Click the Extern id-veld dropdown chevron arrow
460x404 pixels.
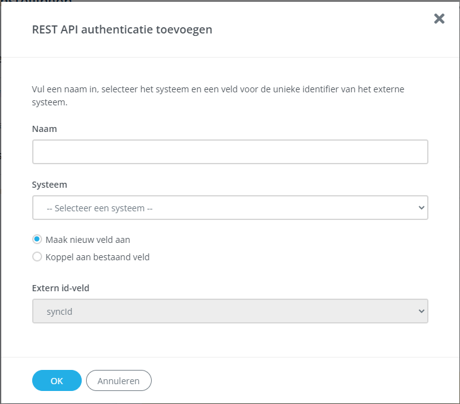[x=422, y=311]
